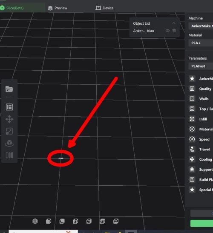Open the starred Special settings category
213x233 pixels.
click(201, 190)
